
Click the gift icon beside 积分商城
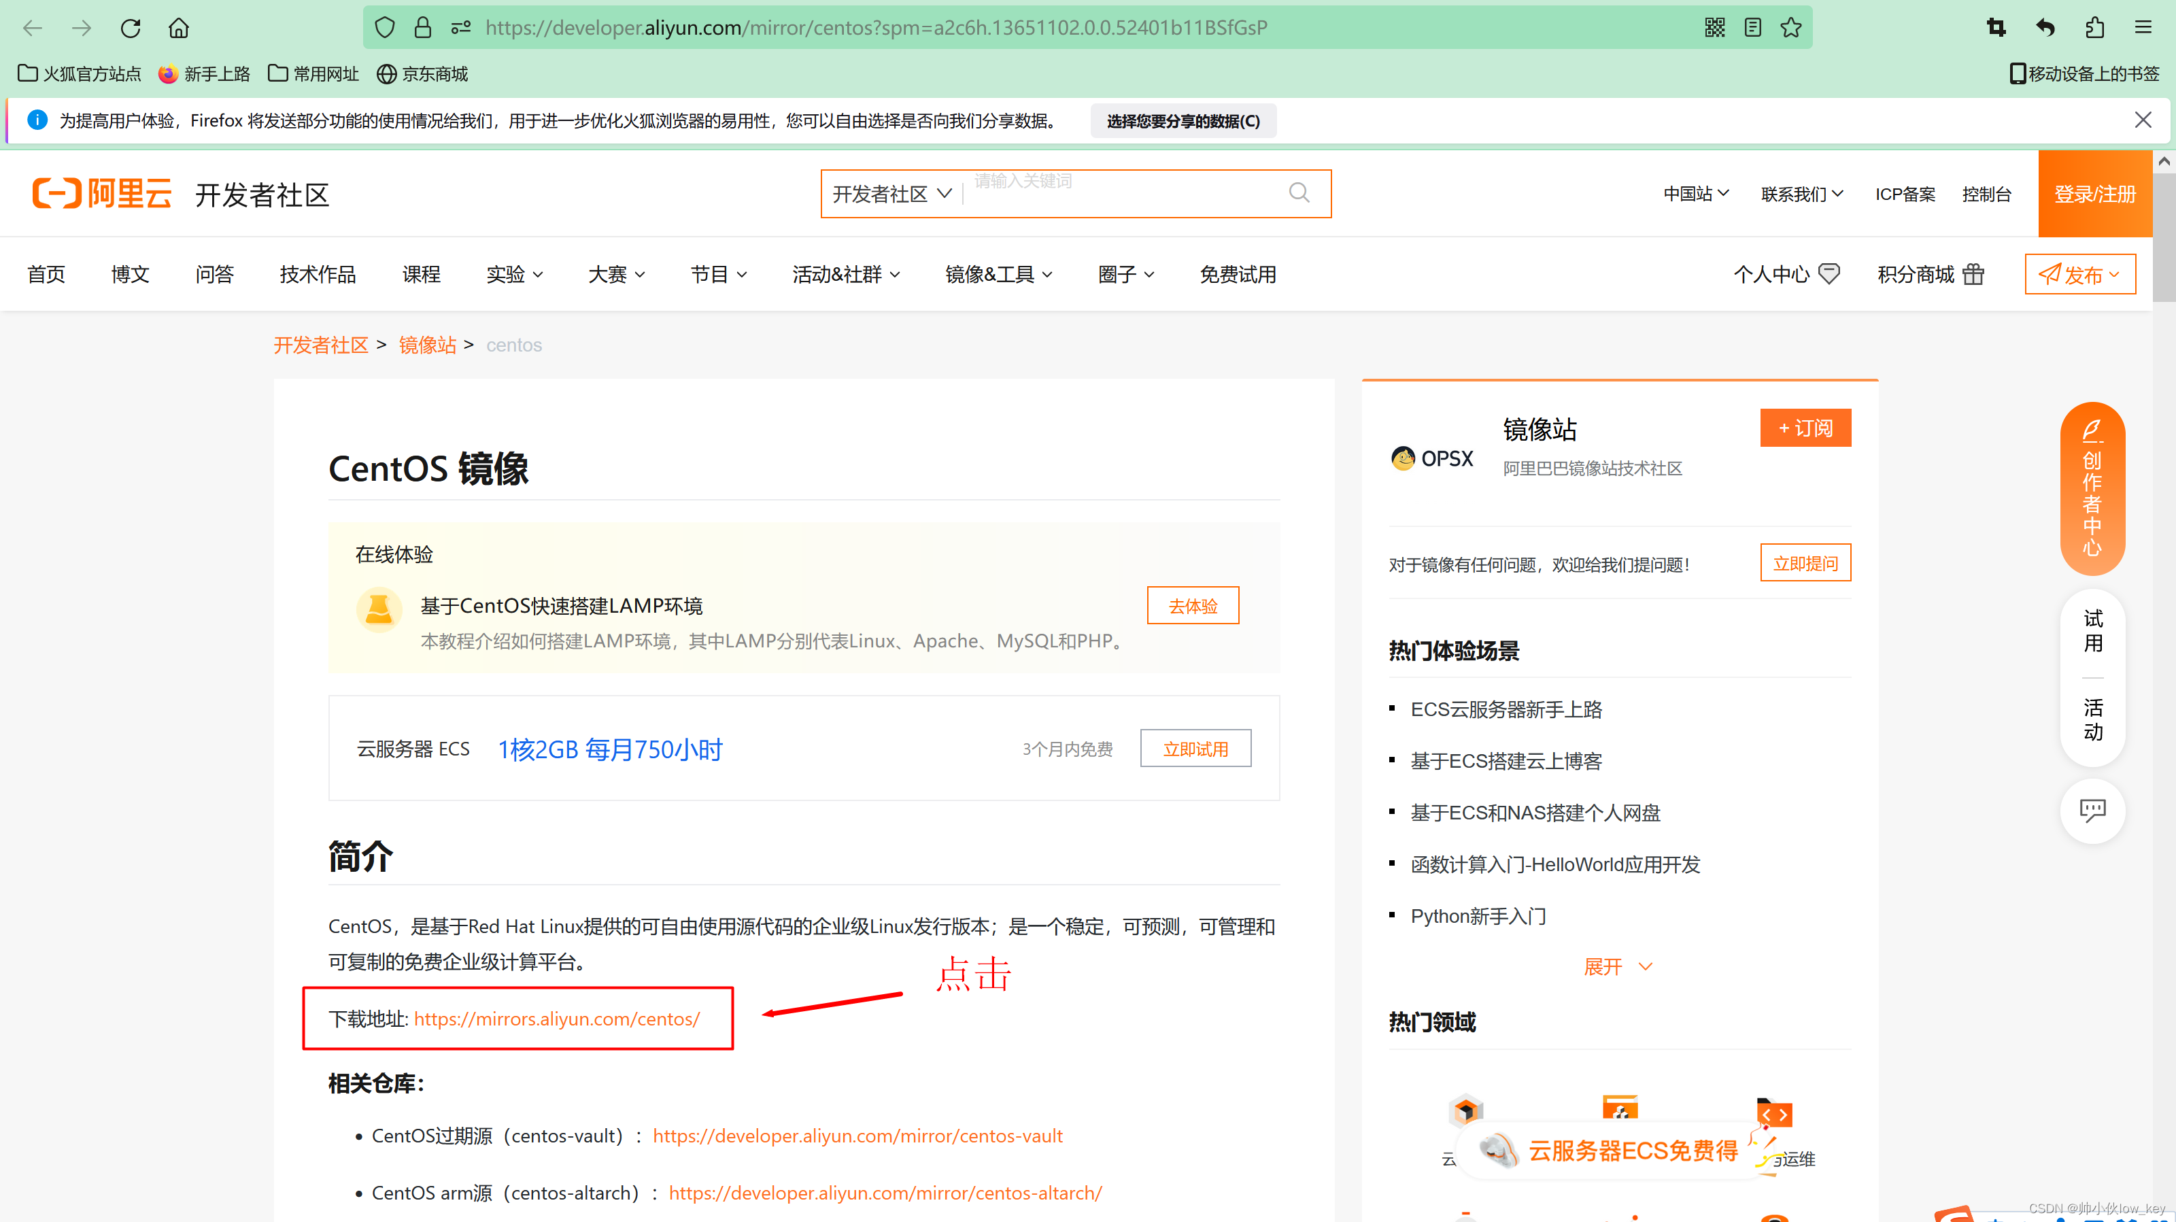pos(1973,273)
